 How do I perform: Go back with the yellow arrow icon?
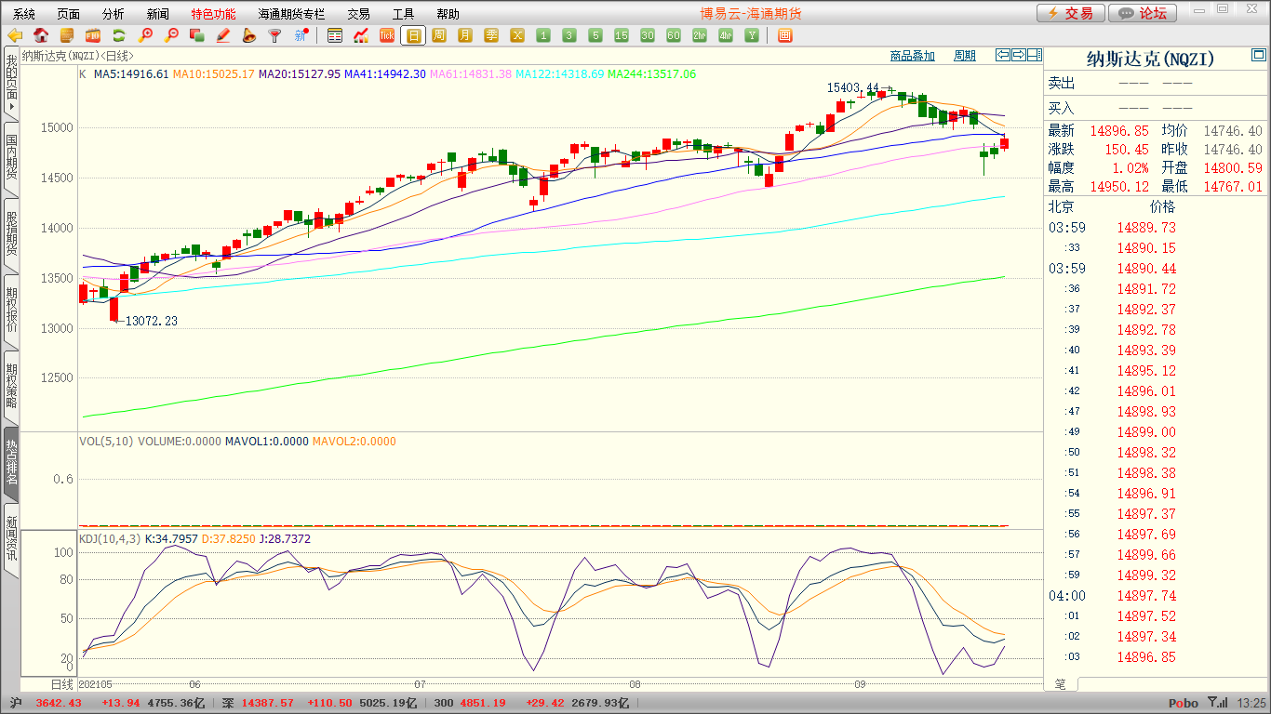14,35
